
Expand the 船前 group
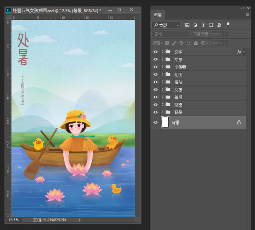coord(162,82)
